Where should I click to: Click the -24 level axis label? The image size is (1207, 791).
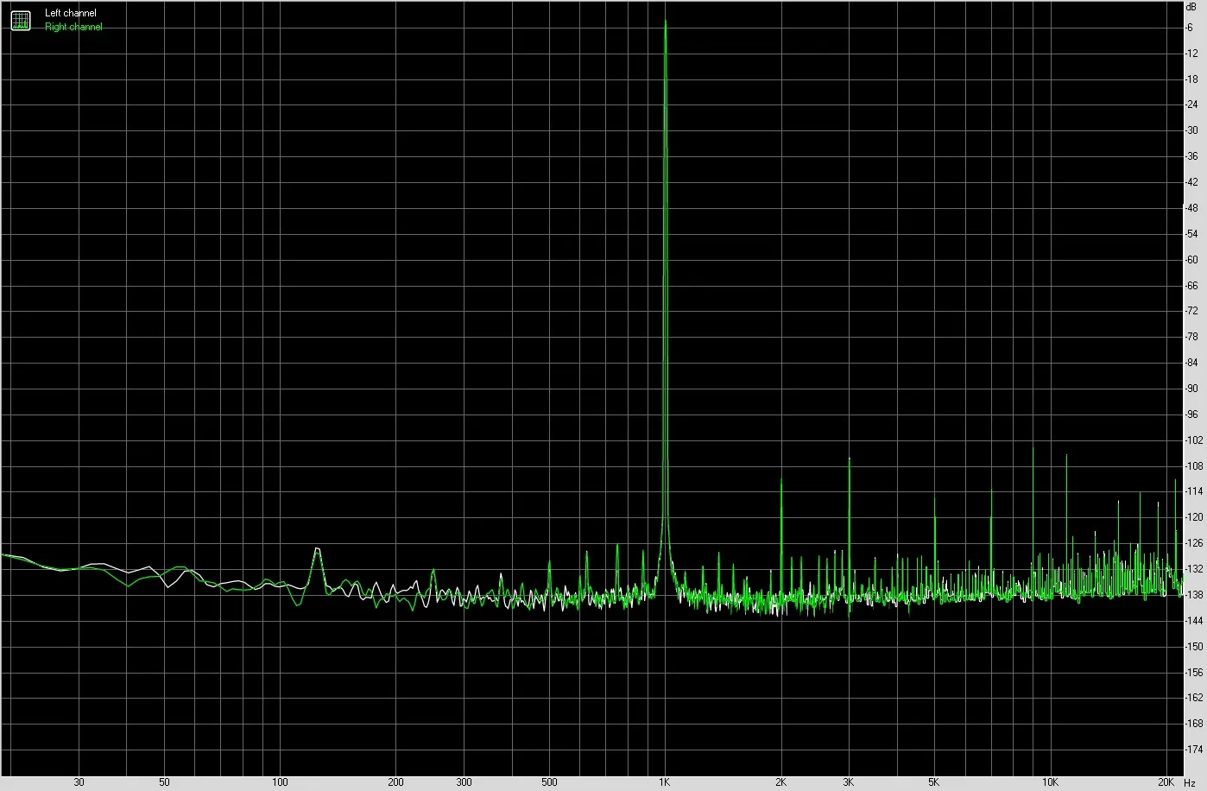(1191, 105)
